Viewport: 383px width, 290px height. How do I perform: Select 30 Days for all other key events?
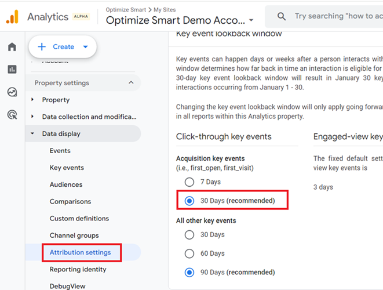tap(189, 235)
